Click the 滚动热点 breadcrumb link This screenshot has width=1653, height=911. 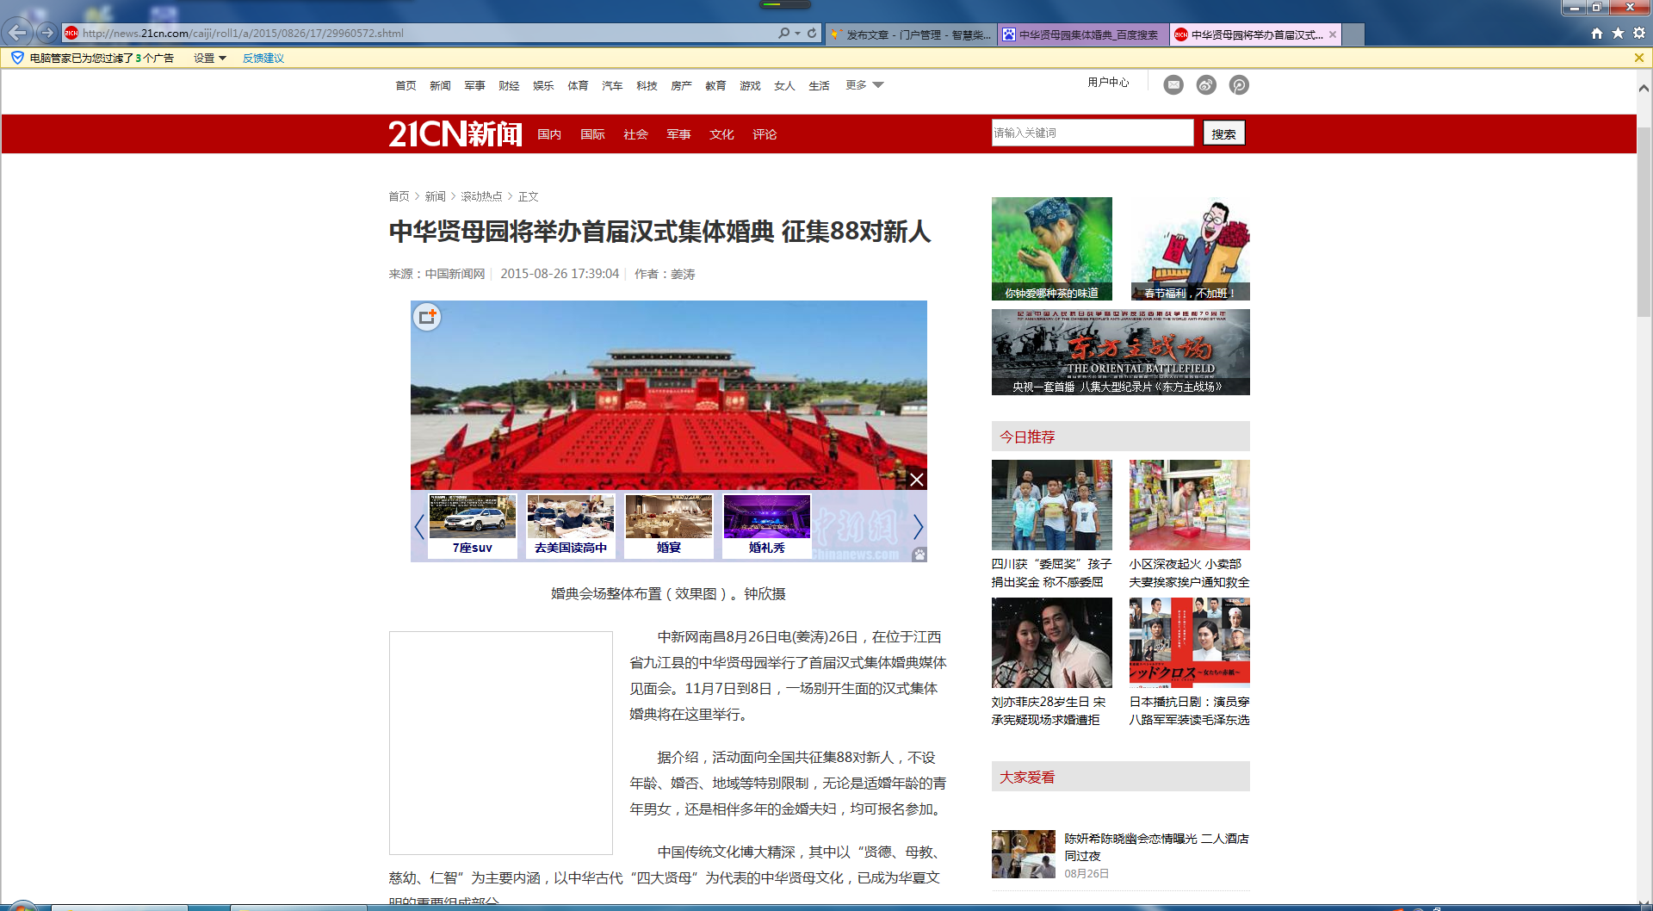click(481, 196)
